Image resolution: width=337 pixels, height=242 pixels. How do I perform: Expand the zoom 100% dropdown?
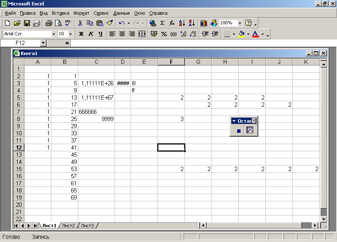pyautogui.click(x=240, y=23)
